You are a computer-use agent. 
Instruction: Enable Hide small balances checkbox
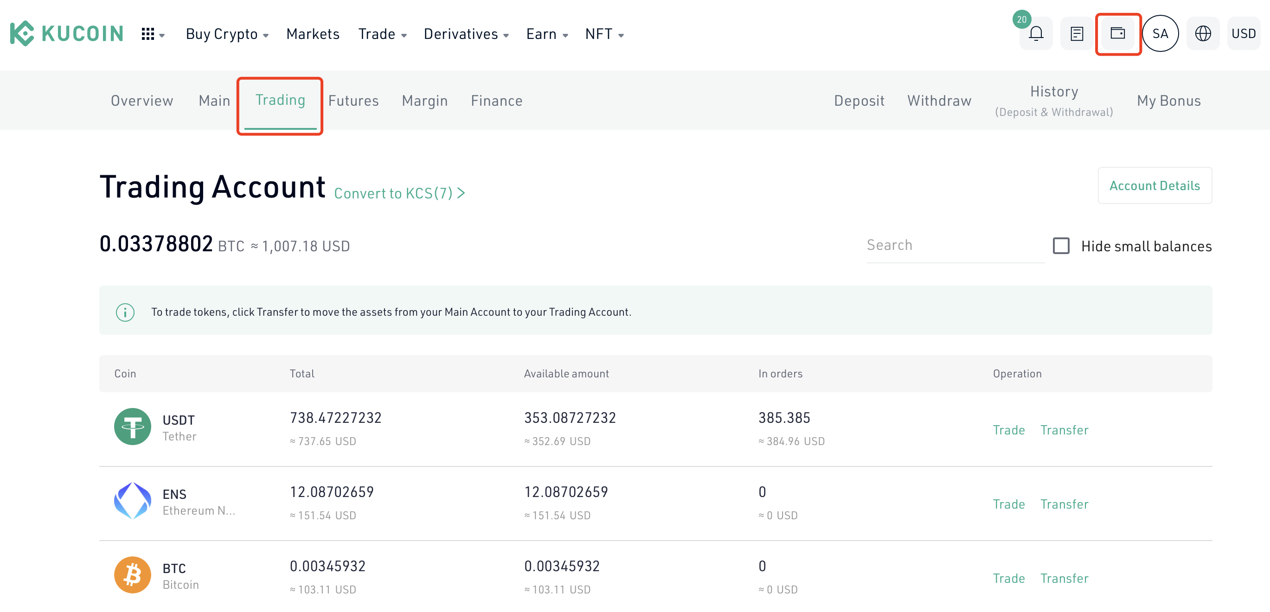(1061, 245)
